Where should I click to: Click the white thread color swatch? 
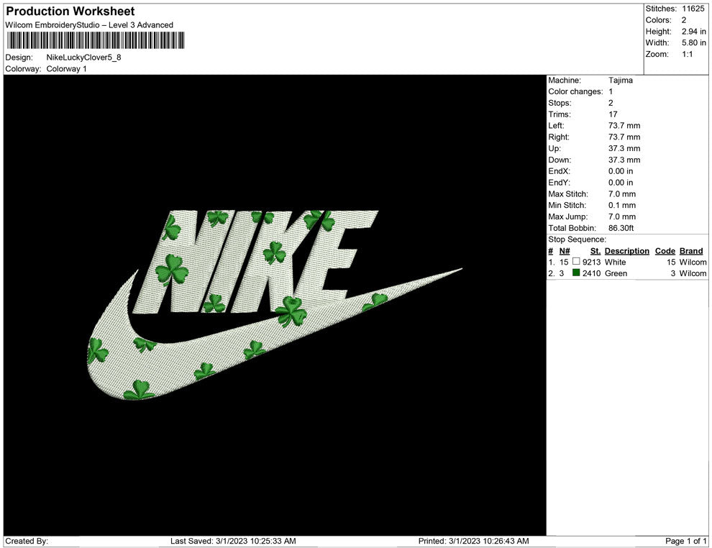[576, 262]
